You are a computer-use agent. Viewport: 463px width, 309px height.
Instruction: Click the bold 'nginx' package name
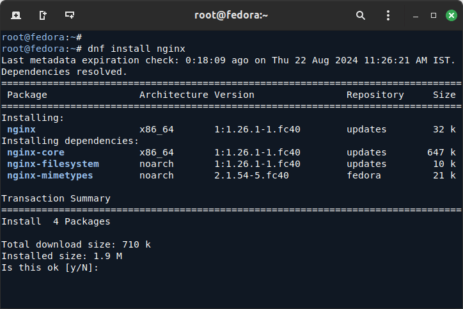pyautogui.click(x=21, y=129)
